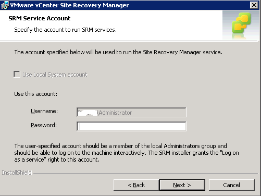Click the "VMware vCenter Site Recovery Manager" title text
261x196 pixels.
click(x=69, y=5)
